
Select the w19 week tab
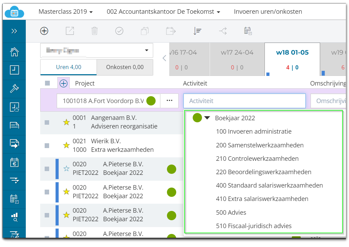[x=333, y=59]
